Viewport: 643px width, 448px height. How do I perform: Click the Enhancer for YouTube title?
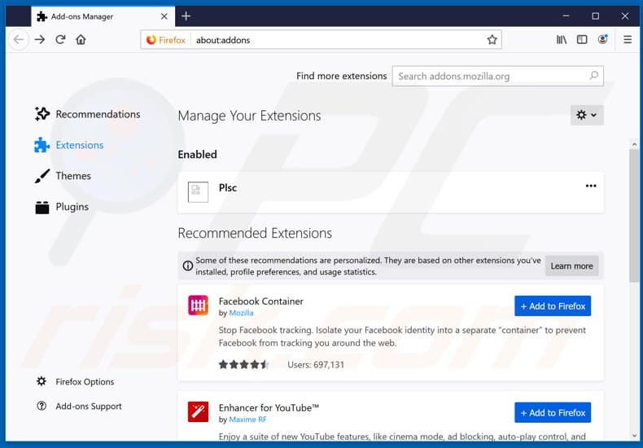[x=269, y=408]
